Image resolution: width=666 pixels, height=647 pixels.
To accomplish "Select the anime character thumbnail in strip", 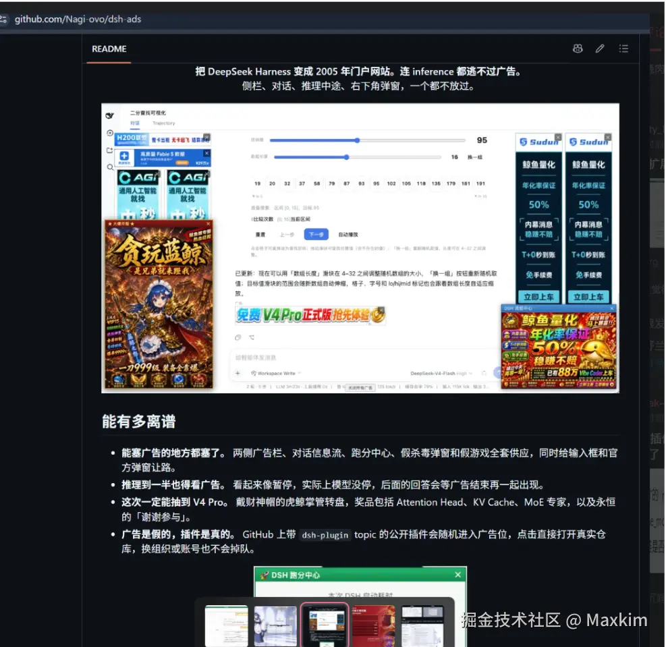I will [x=275, y=626].
